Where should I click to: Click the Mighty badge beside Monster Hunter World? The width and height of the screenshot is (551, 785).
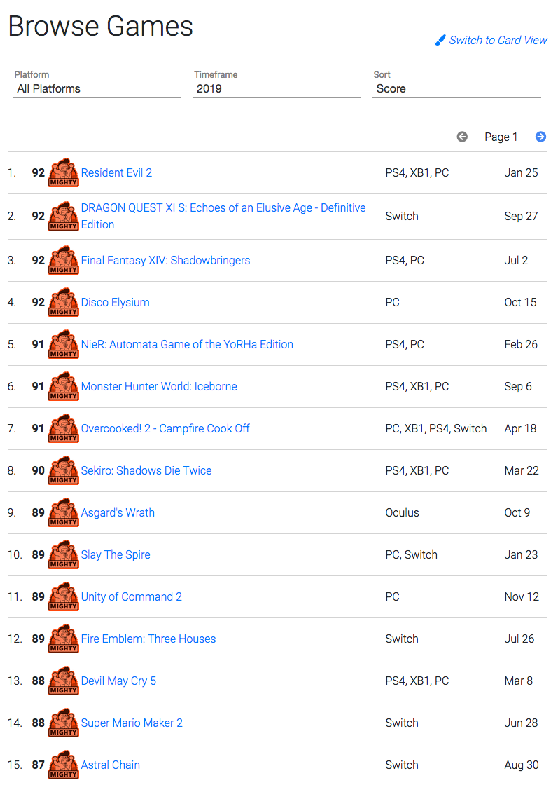pos(64,386)
